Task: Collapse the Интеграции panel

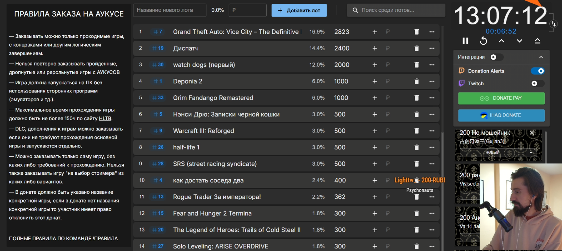Action: (x=541, y=57)
